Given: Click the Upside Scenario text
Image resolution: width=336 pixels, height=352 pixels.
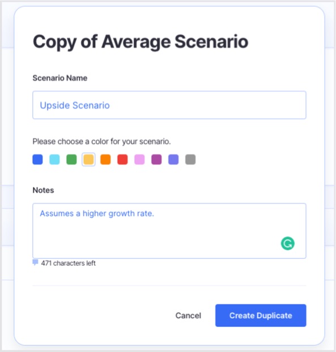Looking at the screenshot, I should pos(75,105).
